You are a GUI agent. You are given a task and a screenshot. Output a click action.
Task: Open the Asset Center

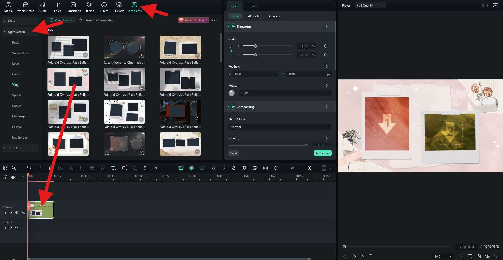pyautogui.click(x=61, y=20)
